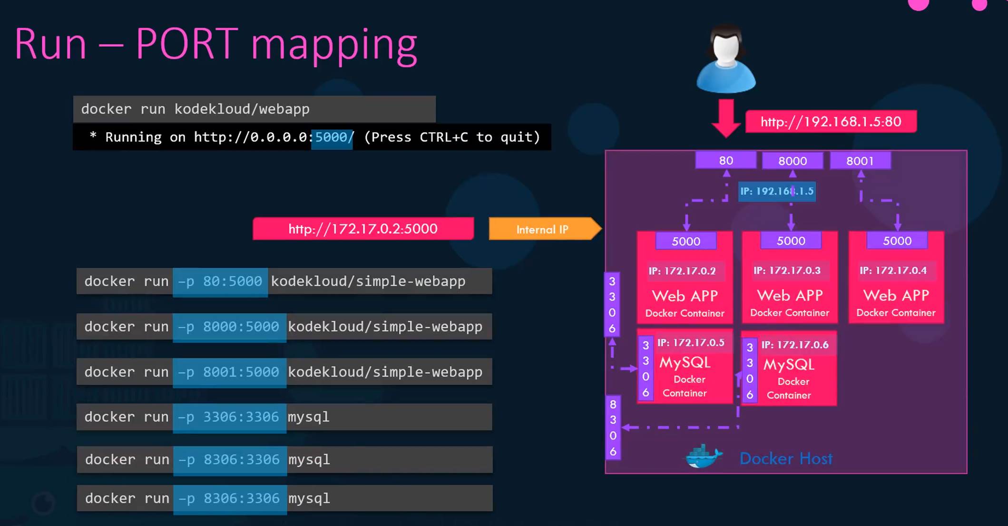
Task: Click MySQL text in the 172.17.0.6 container
Action: click(x=789, y=365)
